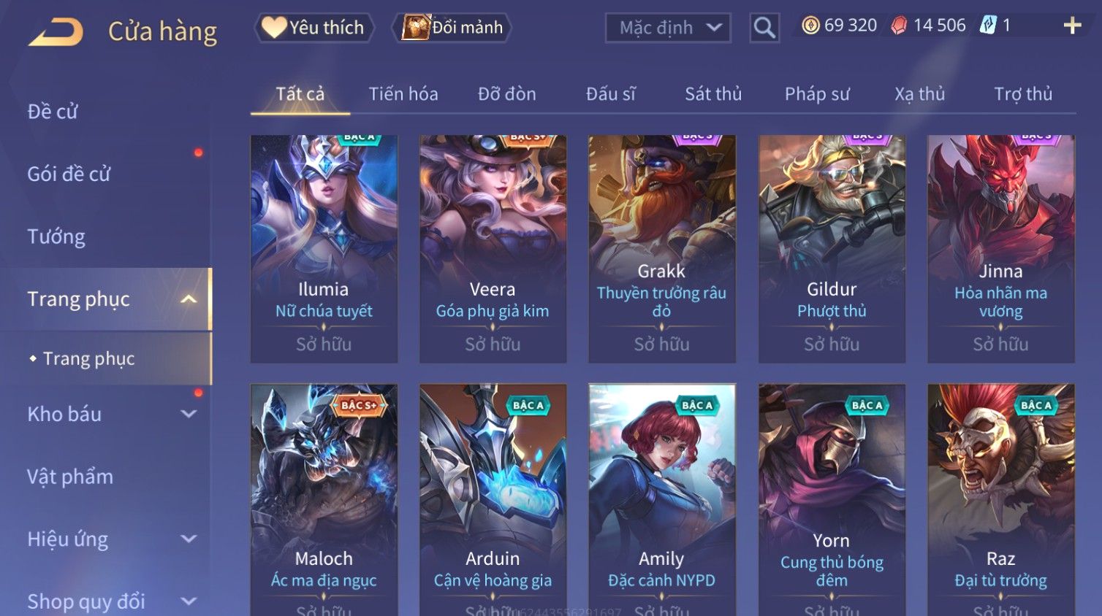
Task: Switch to the Pháp sư tab
Action: click(x=817, y=94)
